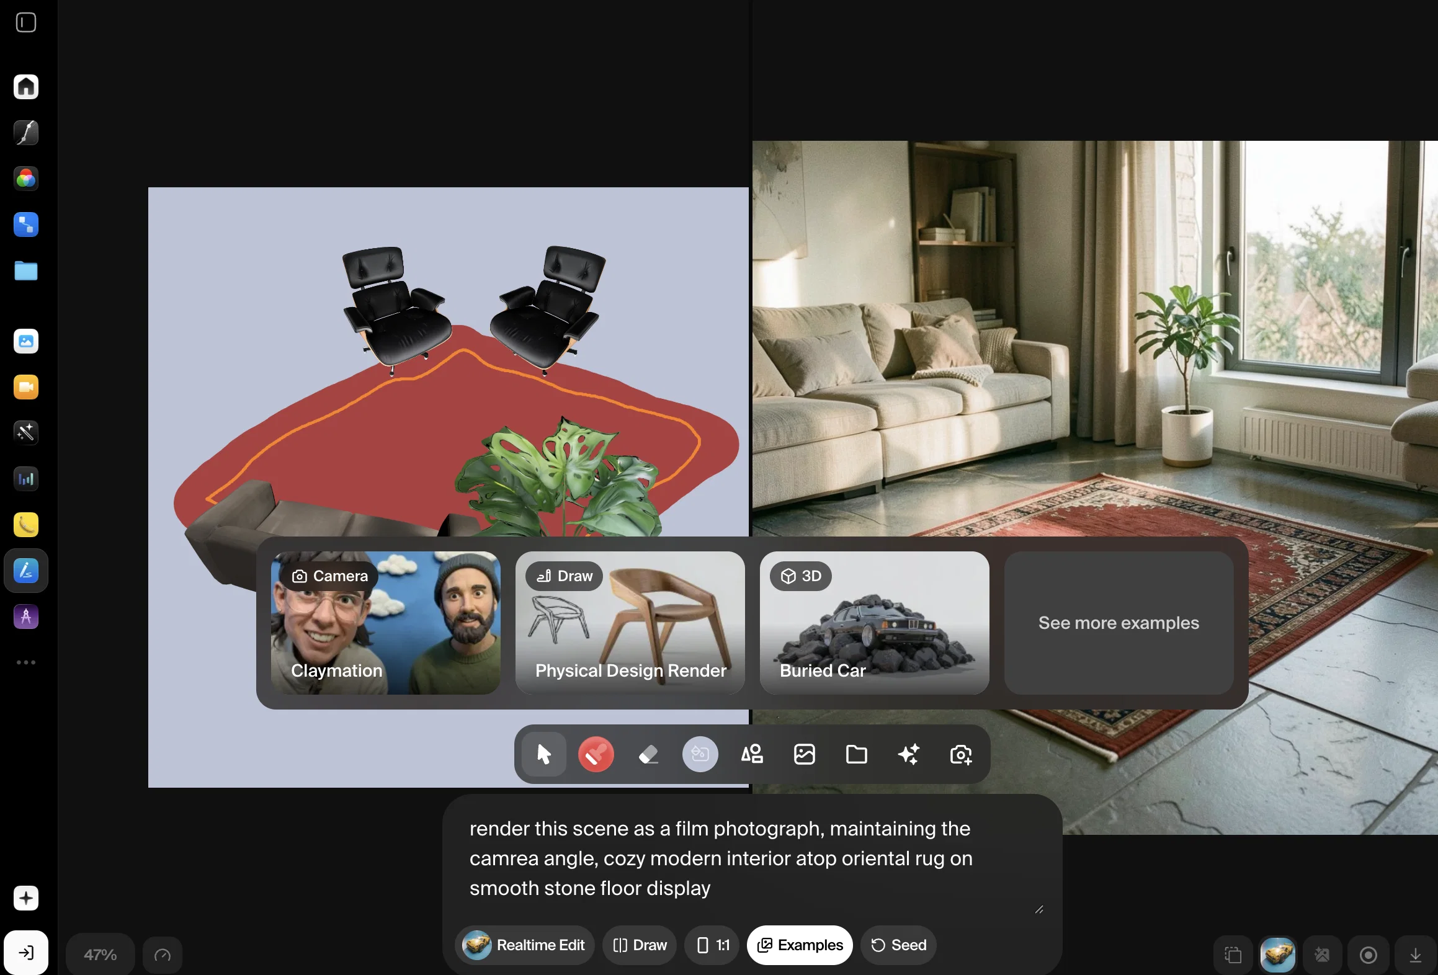This screenshot has width=1438, height=975.
Task: Open the Buried Car 3D example
Action: pos(874,623)
